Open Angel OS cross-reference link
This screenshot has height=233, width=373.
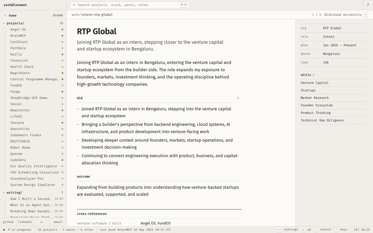(148, 223)
